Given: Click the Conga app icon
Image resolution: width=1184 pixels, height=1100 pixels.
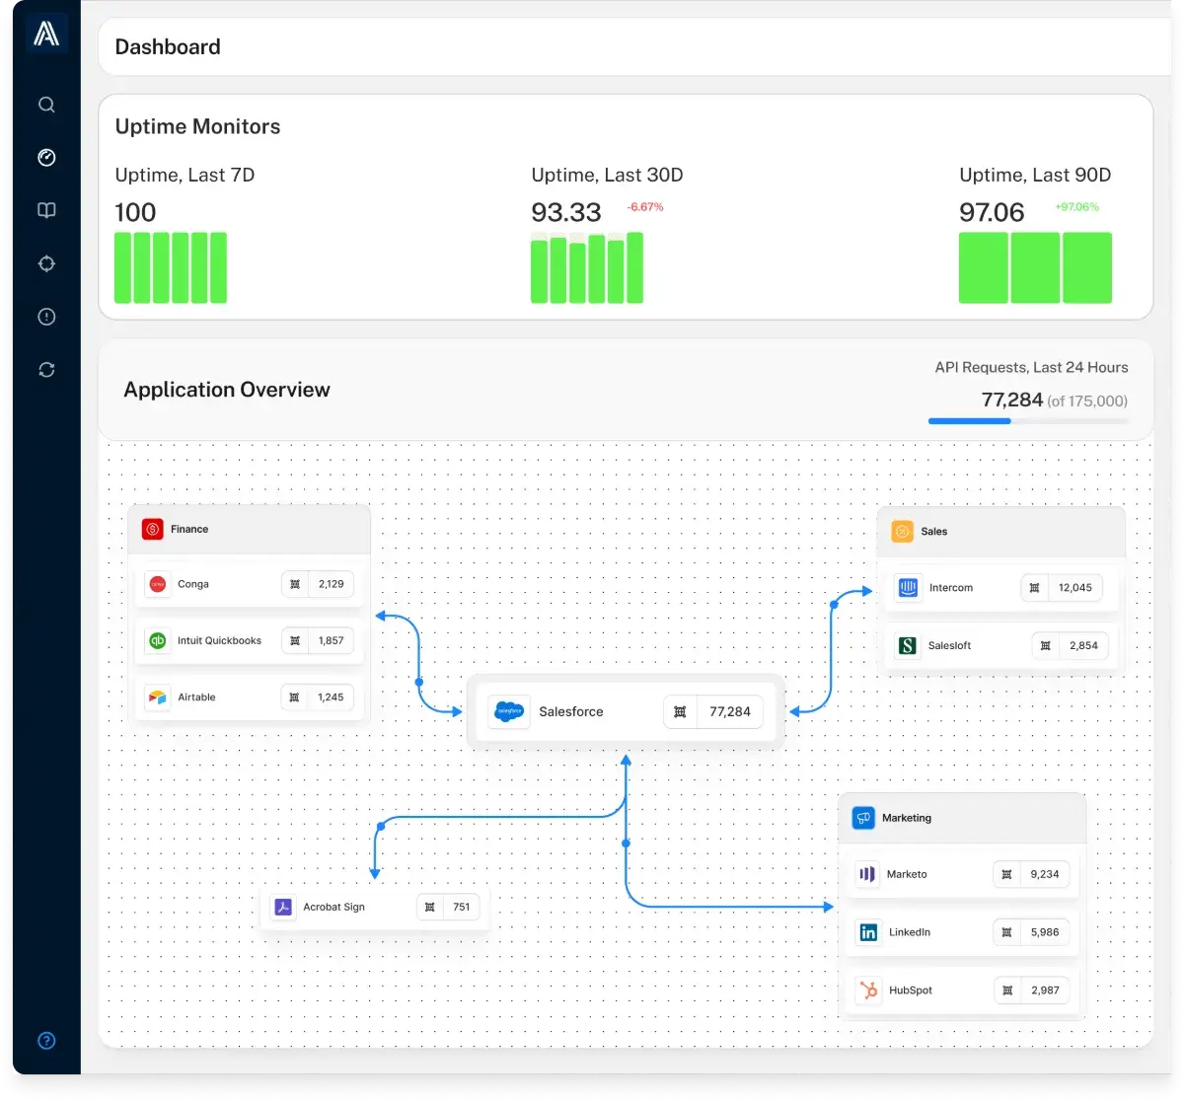Looking at the screenshot, I should pyautogui.click(x=157, y=584).
